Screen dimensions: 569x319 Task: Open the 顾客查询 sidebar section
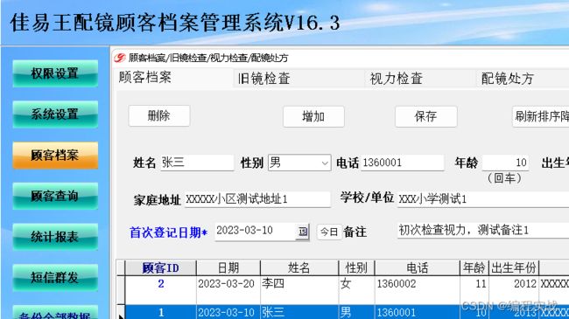coord(55,196)
